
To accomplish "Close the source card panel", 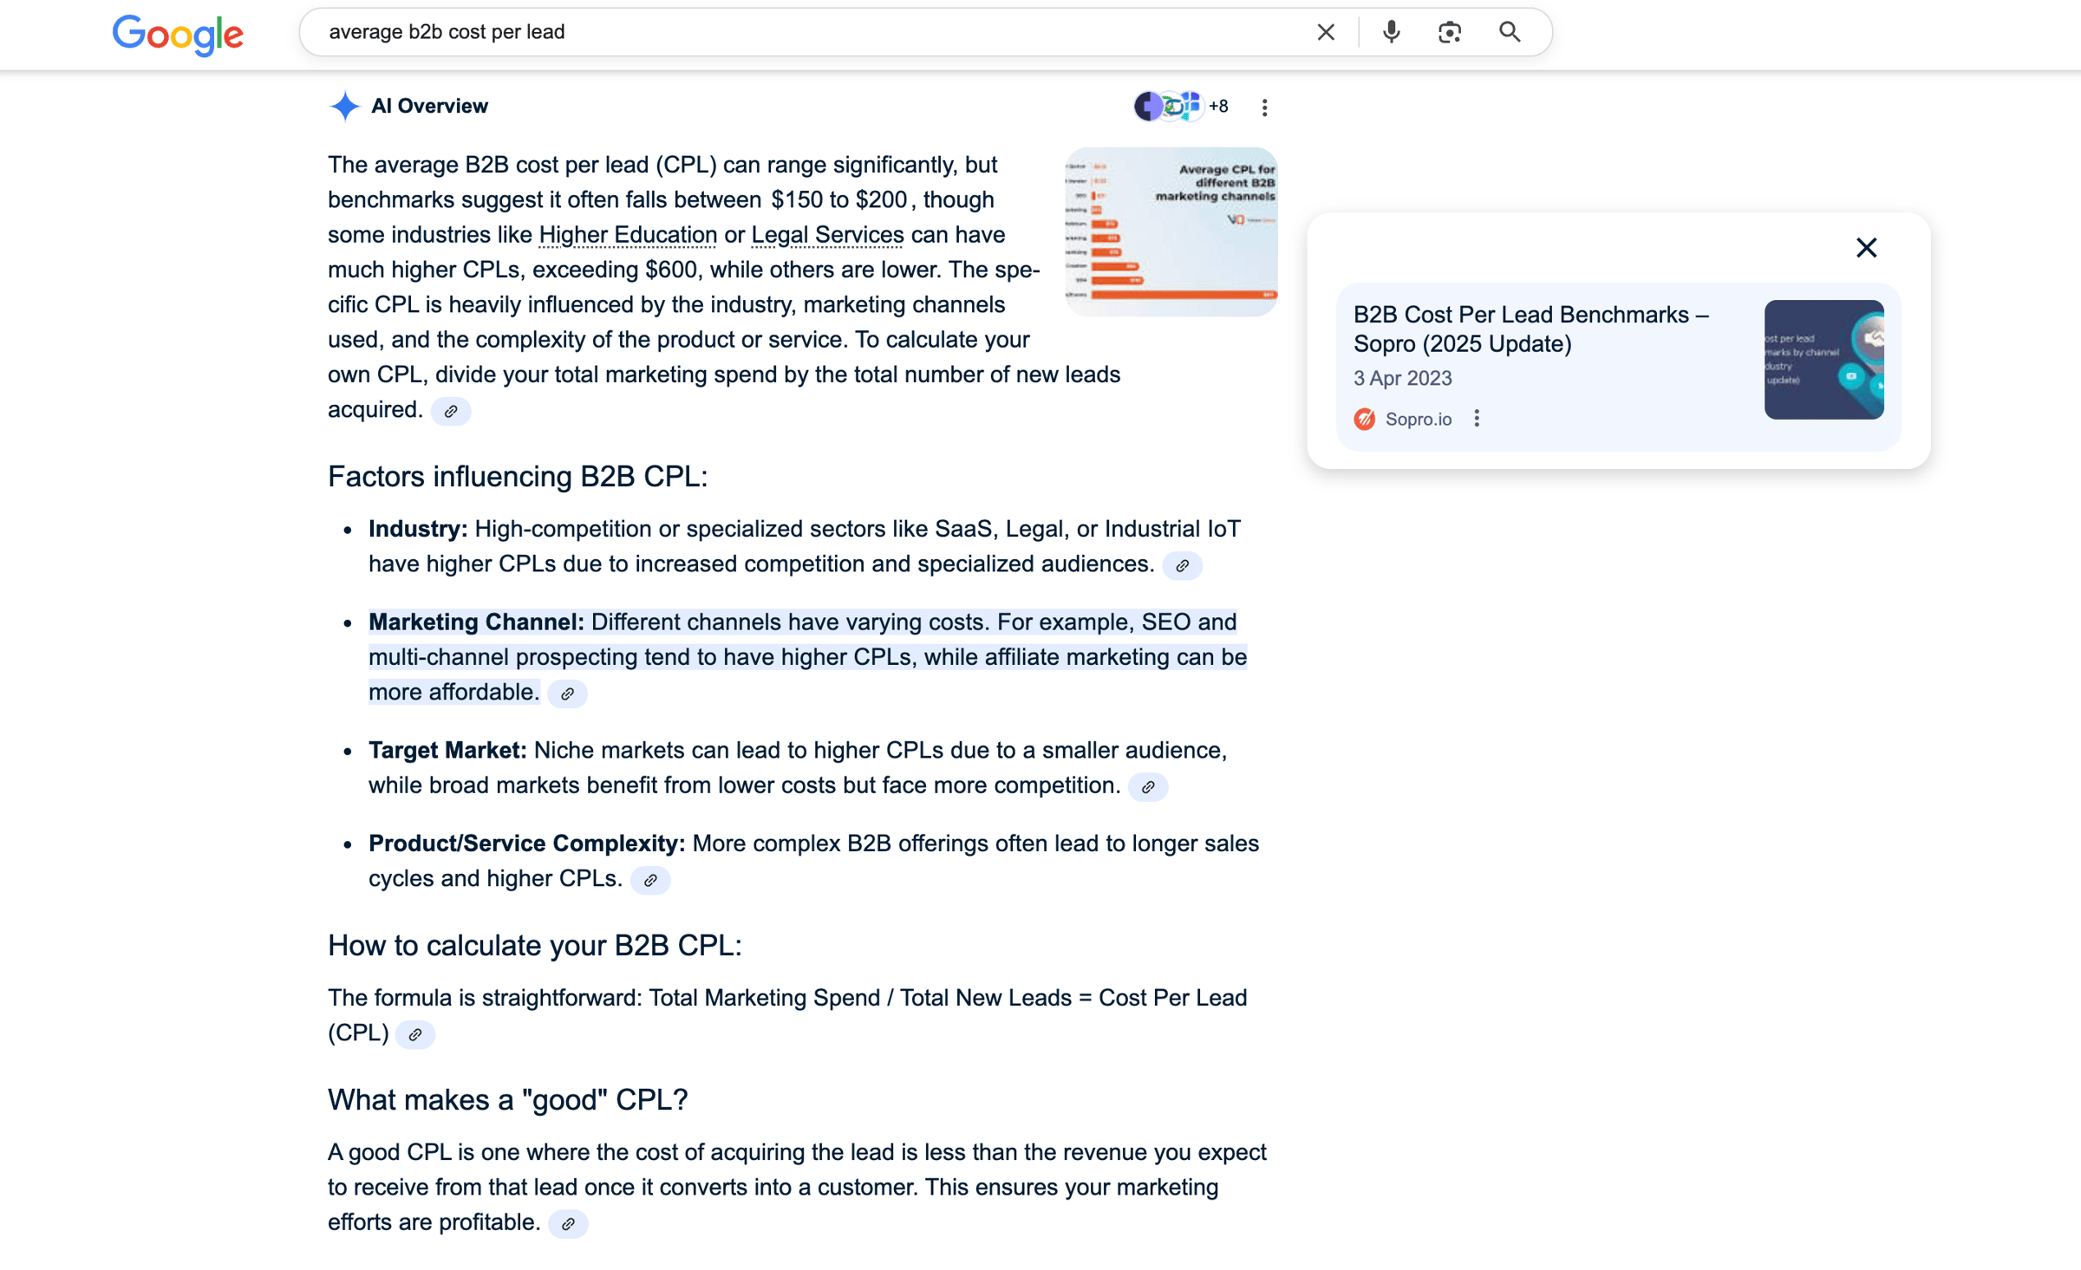I will (x=1866, y=248).
